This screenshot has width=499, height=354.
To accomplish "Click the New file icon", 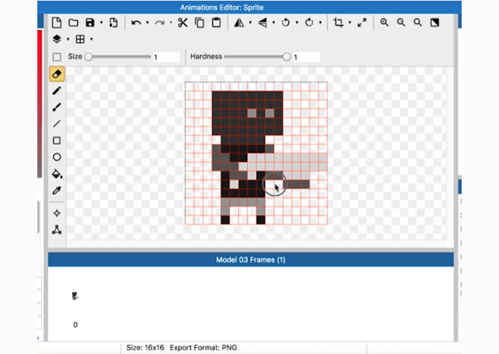I will click(57, 23).
